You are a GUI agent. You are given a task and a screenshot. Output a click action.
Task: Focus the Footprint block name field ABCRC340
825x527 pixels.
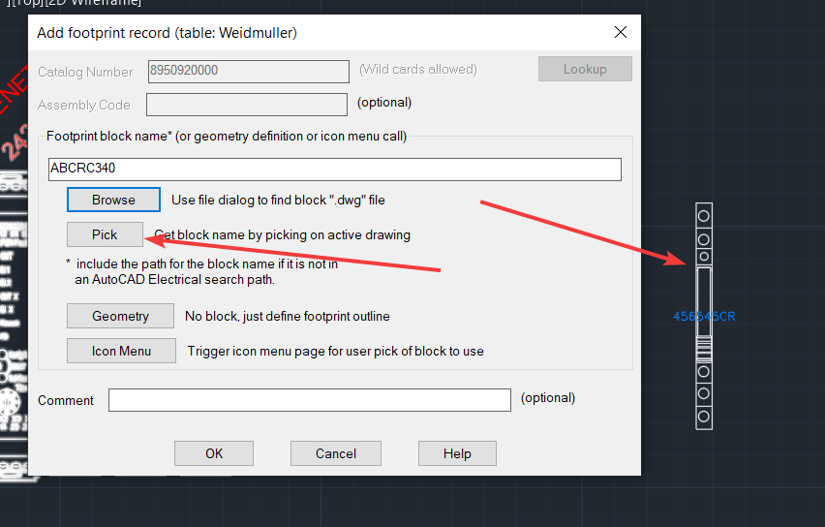click(x=335, y=169)
